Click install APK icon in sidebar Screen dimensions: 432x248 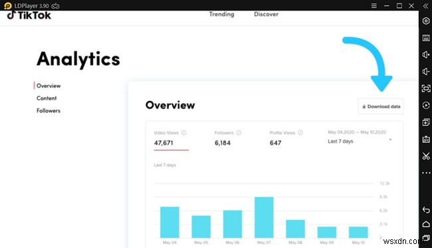[x=426, y=139]
